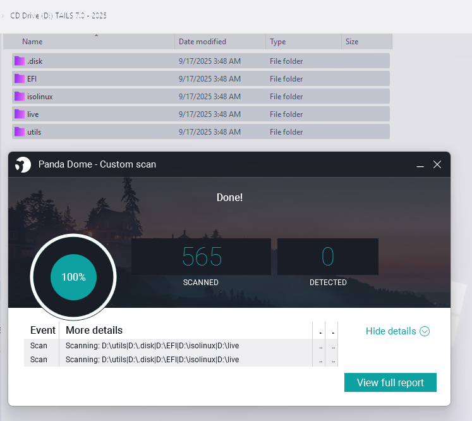Image resolution: width=472 pixels, height=421 pixels.
Task: Sort files by Name column header
Action: pos(89,42)
